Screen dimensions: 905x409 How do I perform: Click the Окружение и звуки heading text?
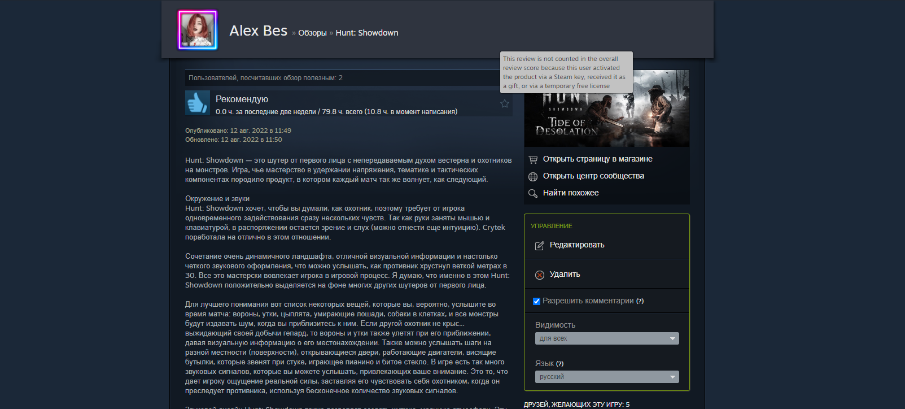(x=217, y=199)
